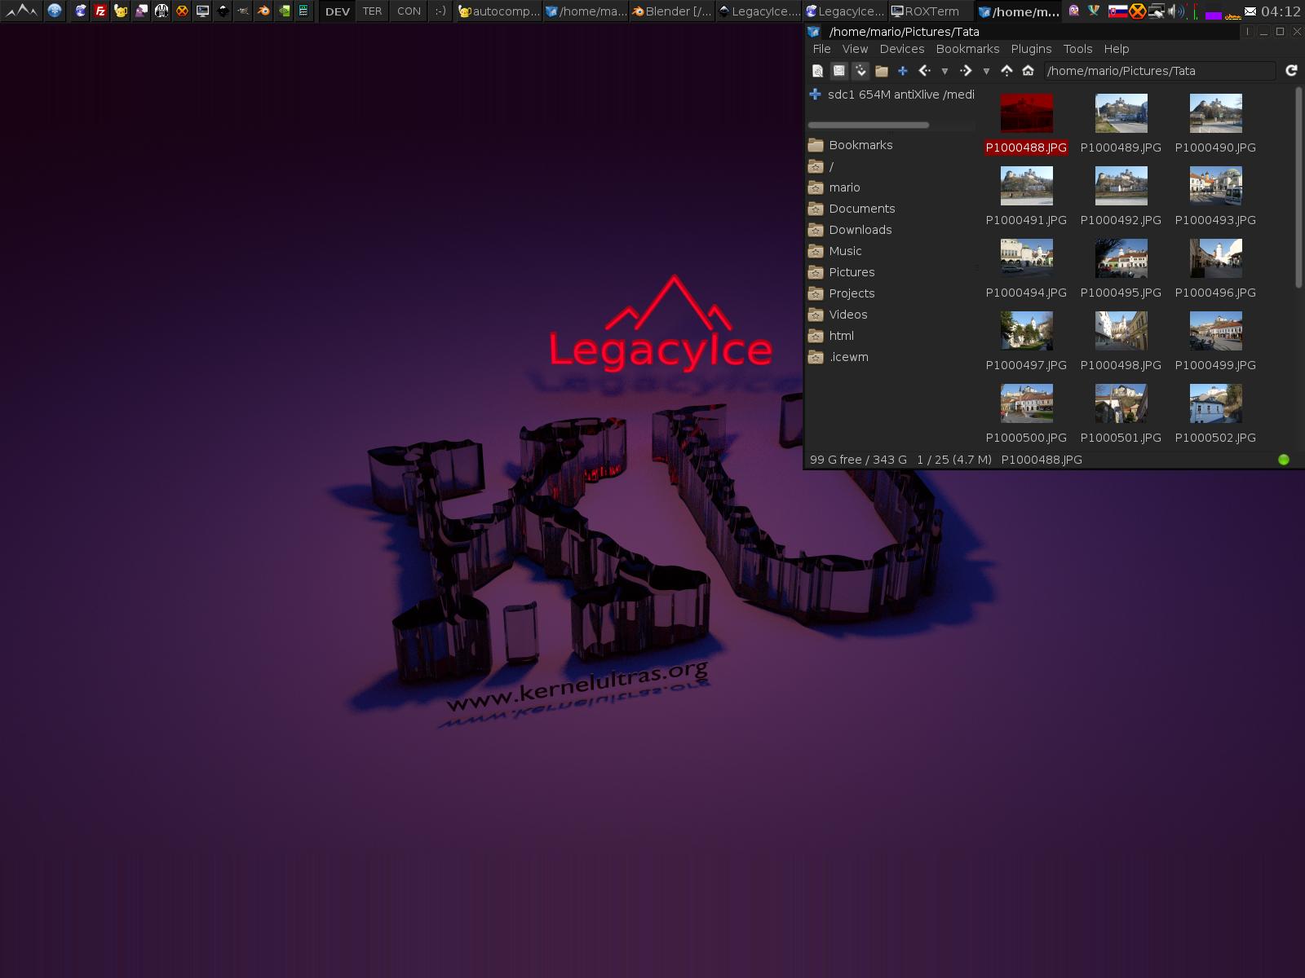Go up to the parent directory
The image size is (1305, 978).
1006,71
